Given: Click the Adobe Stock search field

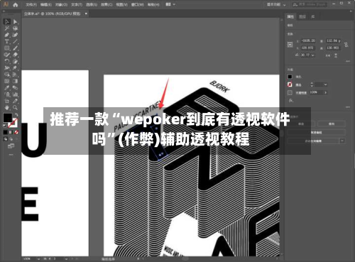Looking at the screenshot, I should [x=310, y=4].
